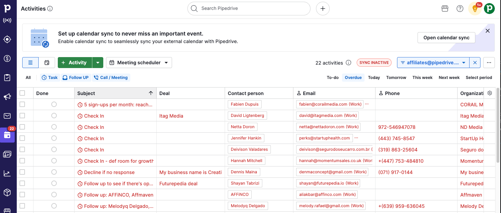
Task: Open the Futurepedia deal link
Action: tap(178, 184)
